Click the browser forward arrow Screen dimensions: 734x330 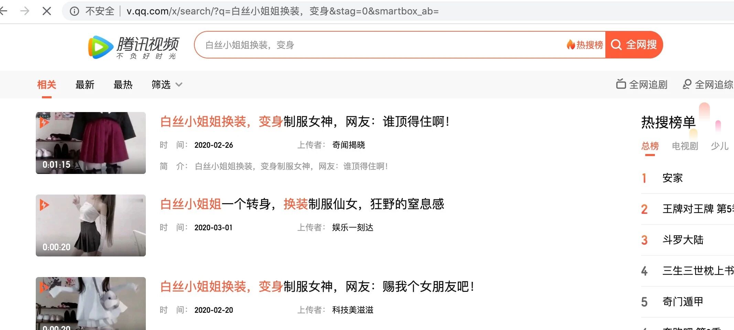[25, 11]
